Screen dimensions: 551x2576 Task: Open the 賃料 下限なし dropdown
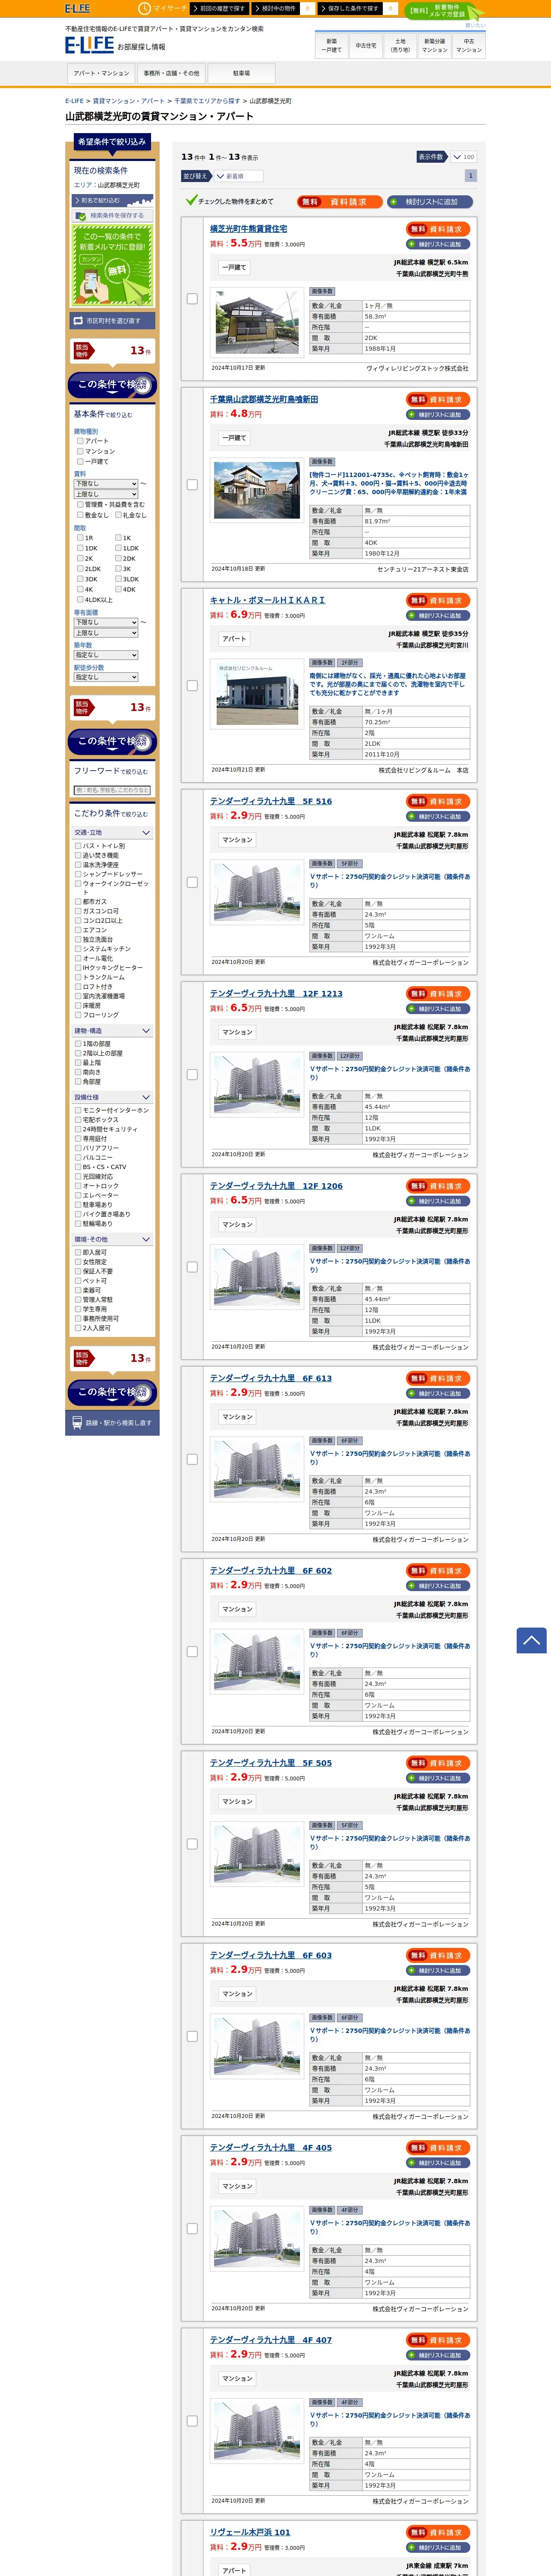(106, 484)
